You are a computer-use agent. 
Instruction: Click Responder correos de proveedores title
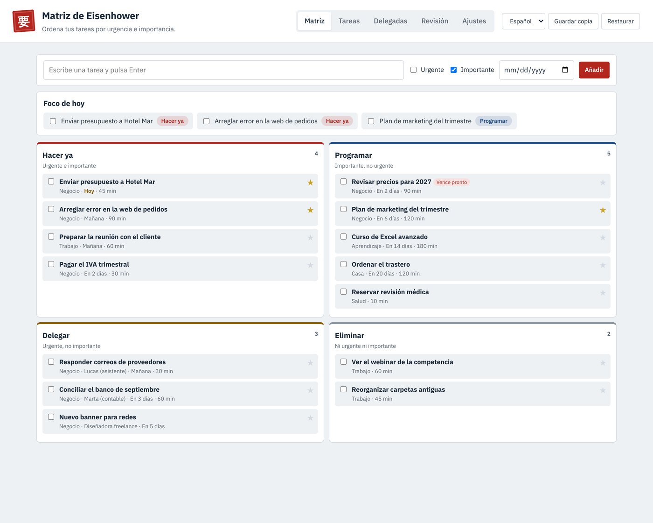coord(112,362)
